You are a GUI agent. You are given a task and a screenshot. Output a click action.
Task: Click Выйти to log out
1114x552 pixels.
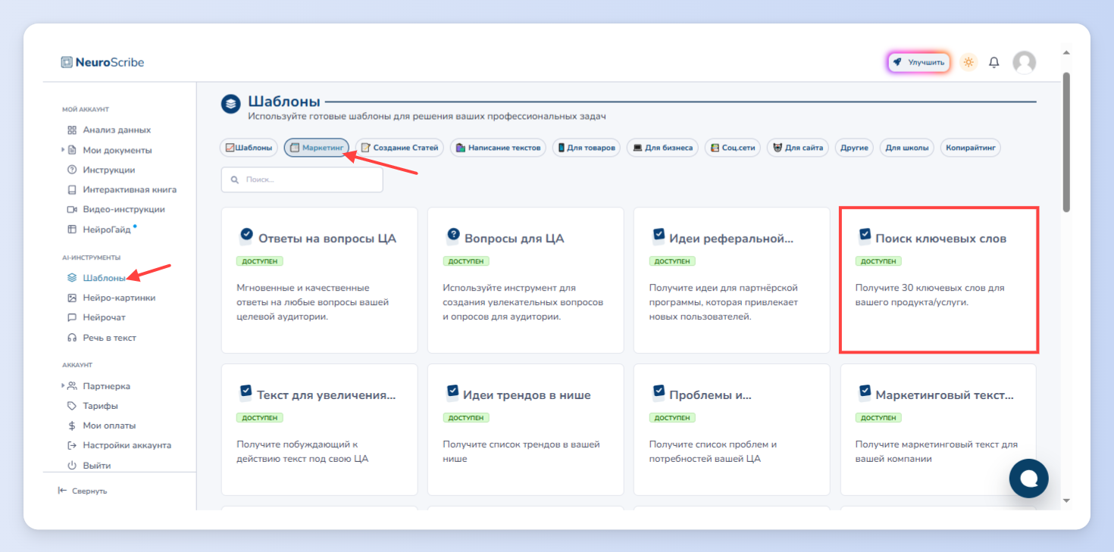(x=96, y=466)
